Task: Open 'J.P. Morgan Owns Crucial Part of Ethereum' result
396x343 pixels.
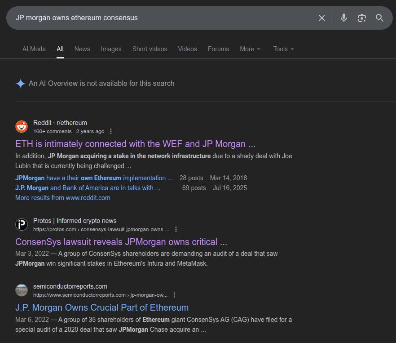Action: pos(102,307)
